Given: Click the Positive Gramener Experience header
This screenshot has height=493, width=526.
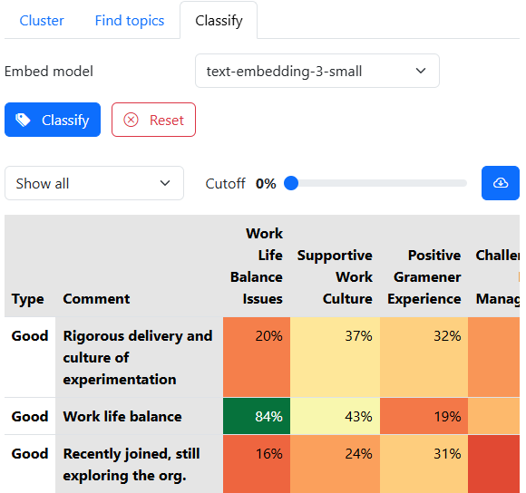Looking at the screenshot, I should click(424, 266).
